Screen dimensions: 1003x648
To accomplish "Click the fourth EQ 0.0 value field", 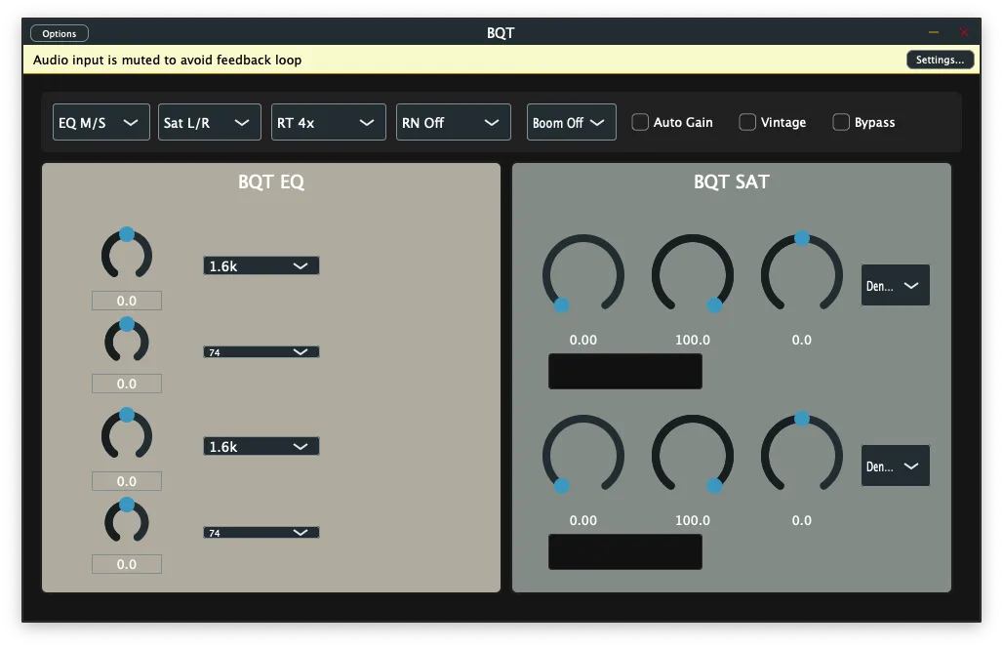I will click(127, 564).
